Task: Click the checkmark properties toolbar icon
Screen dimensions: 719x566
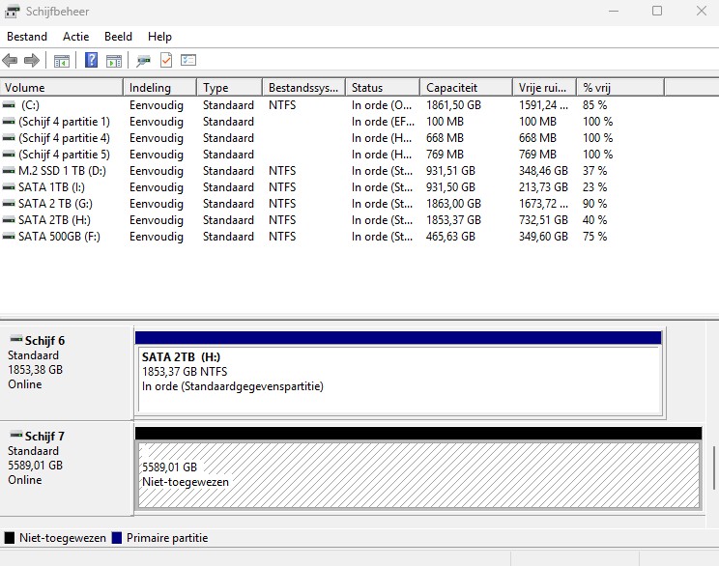Action: (166, 60)
